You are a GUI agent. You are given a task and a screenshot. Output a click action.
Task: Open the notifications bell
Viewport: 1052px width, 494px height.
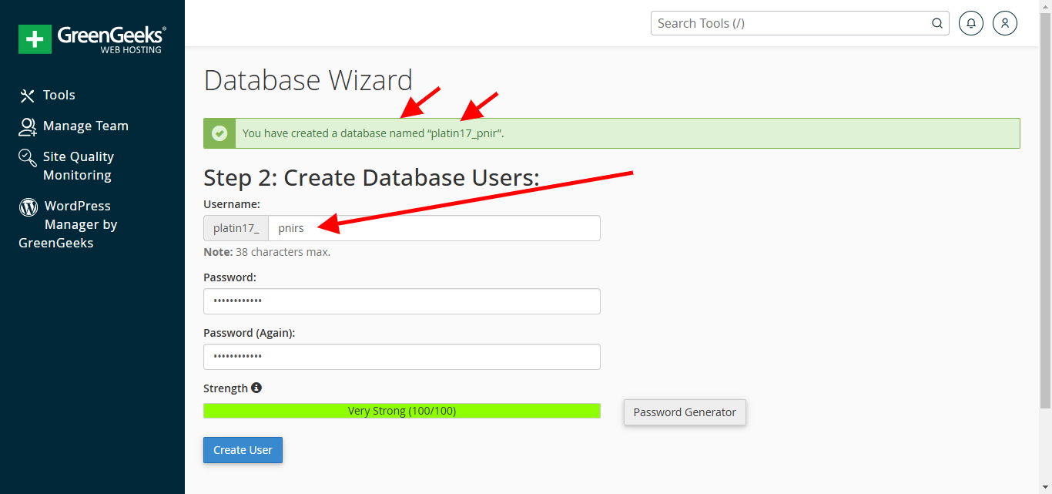click(970, 23)
